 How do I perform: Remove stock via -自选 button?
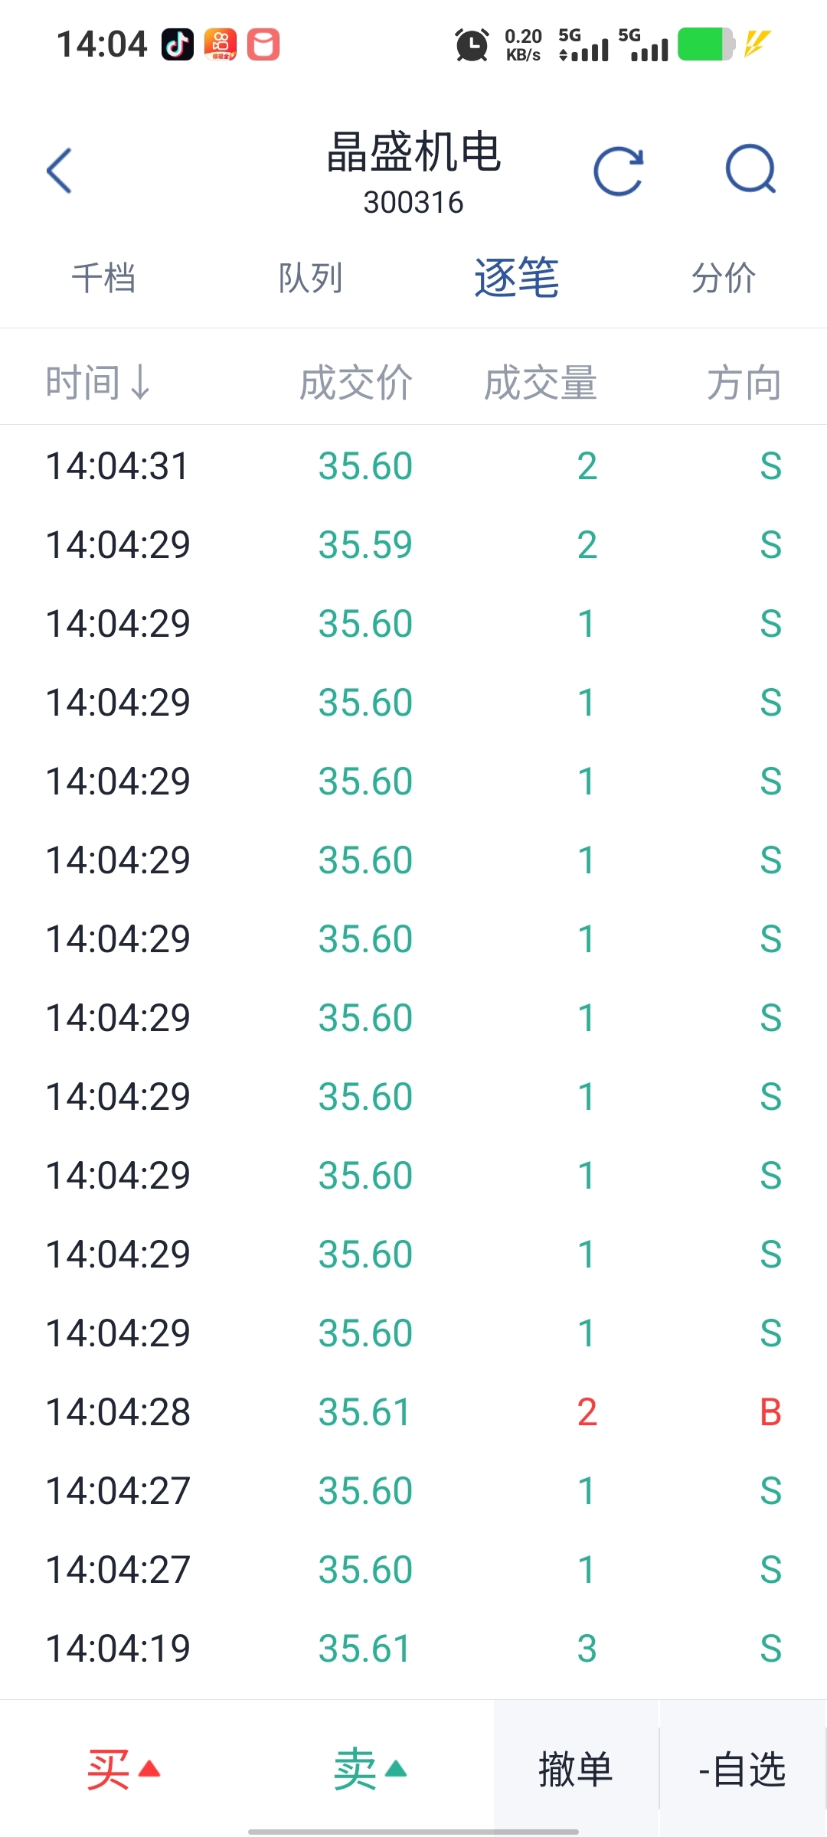742,1770
